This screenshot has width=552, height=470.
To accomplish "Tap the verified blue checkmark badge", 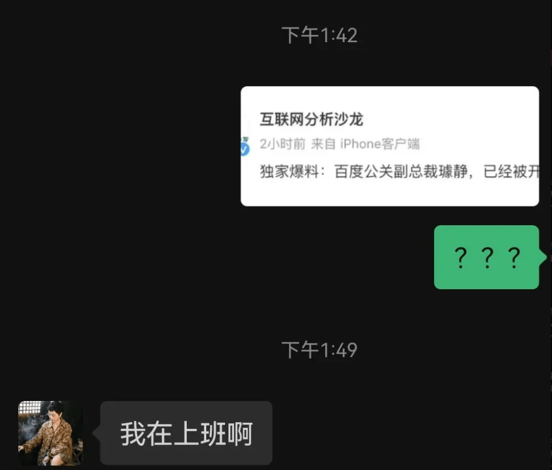I will point(244,150).
